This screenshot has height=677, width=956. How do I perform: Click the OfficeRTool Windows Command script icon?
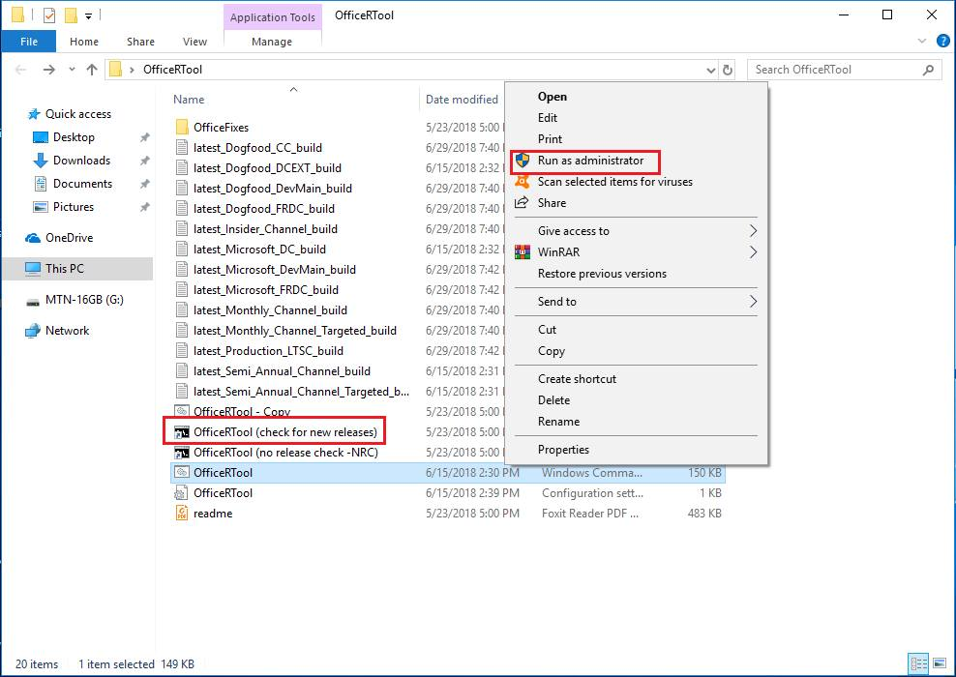pos(182,472)
